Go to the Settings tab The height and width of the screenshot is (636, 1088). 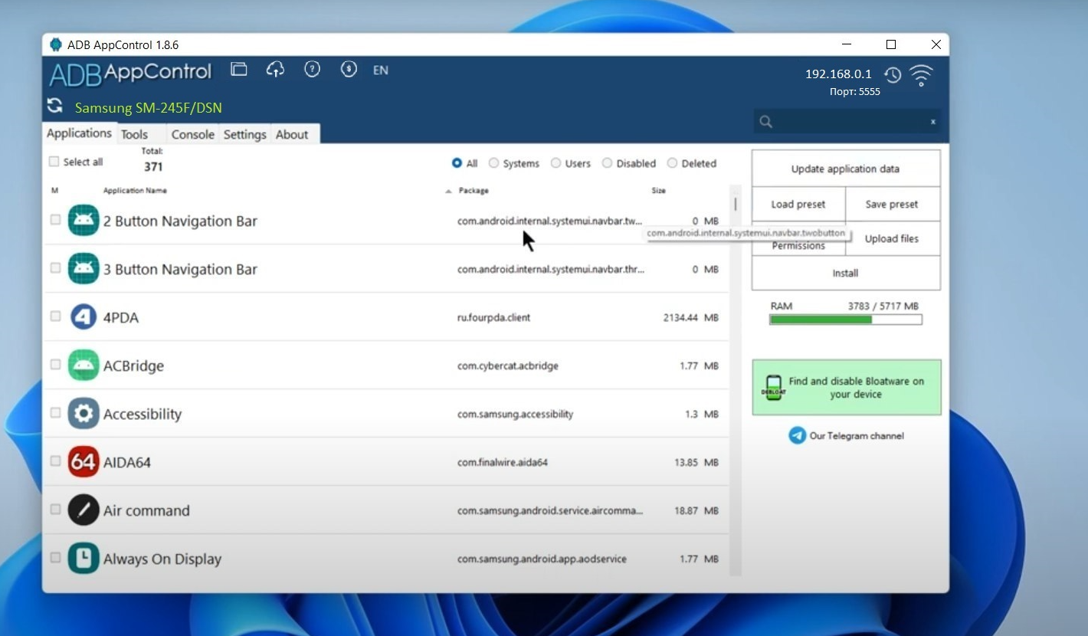click(244, 134)
